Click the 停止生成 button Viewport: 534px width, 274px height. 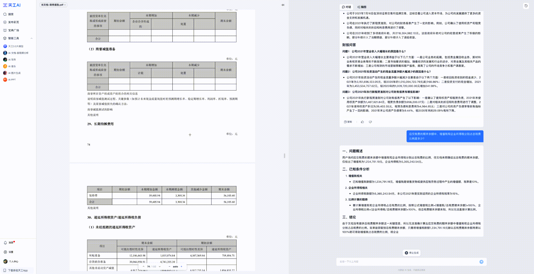(x=411, y=253)
